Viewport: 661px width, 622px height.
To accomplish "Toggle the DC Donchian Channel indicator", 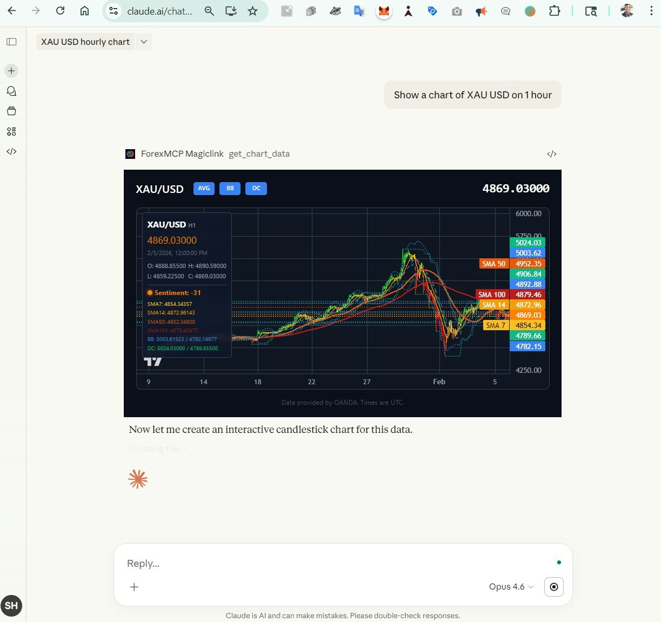I will (256, 188).
